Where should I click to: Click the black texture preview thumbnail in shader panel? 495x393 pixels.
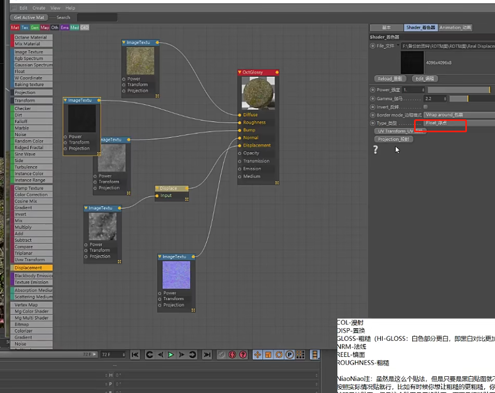click(x=412, y=63)
